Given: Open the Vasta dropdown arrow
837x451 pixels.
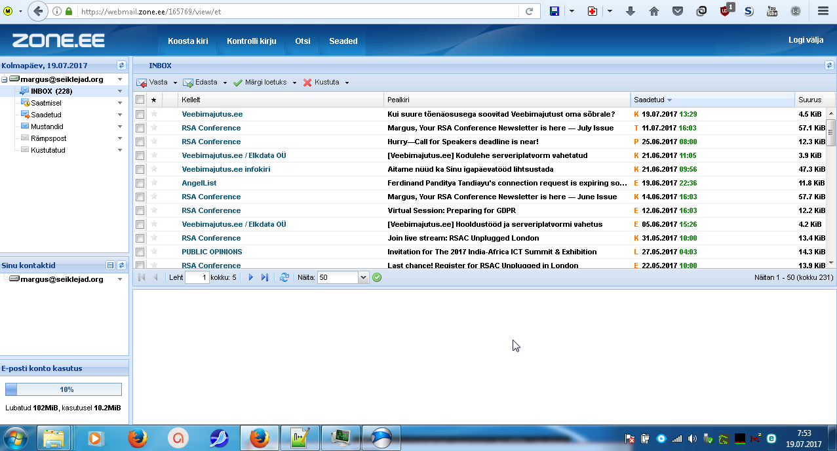Looking at the screenshot, I should 175,83.
